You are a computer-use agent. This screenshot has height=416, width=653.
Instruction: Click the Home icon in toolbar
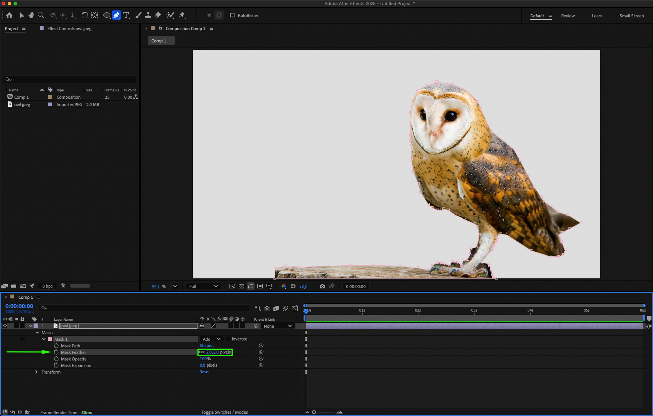[9, 15]
